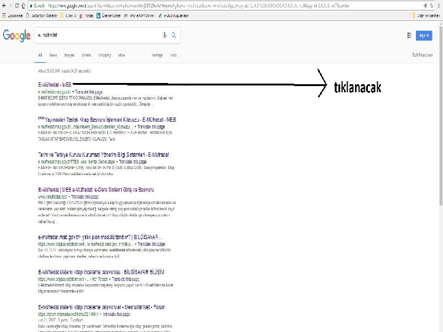
Task: Open URL dropdown arrow for yıllık plan modülü result
Action: [135, 244]
